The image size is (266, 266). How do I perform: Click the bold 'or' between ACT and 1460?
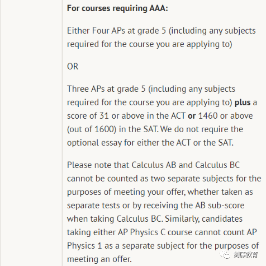point(192,116)
